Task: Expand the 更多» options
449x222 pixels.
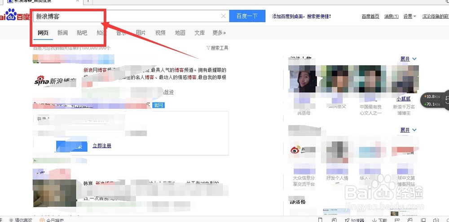Action: coord(219,33)
